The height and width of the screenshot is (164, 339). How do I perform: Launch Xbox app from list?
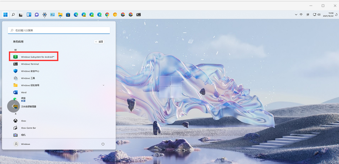tap(23, 121)
